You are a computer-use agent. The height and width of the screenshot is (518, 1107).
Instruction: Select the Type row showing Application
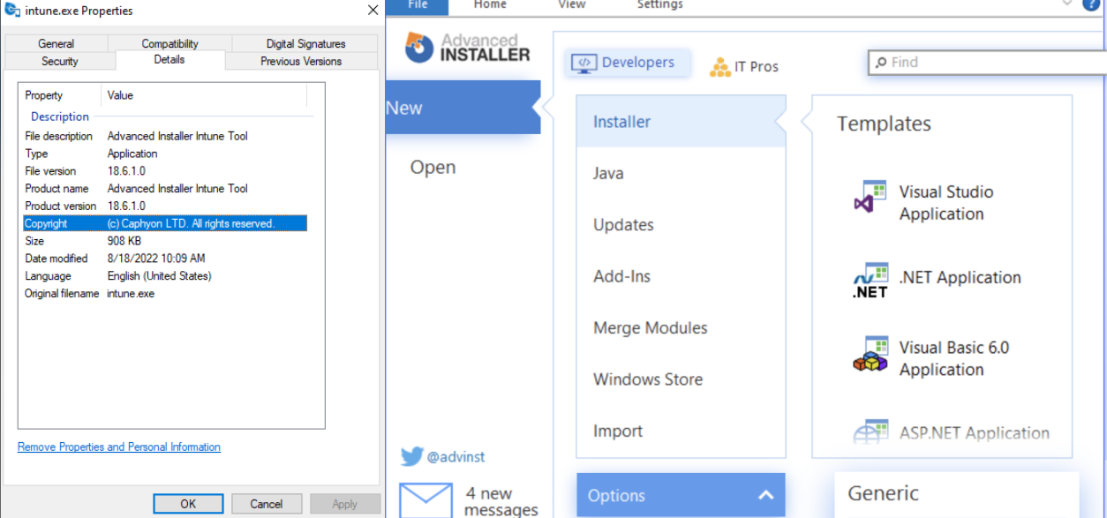pyautogui.click(x=165, y=154)
